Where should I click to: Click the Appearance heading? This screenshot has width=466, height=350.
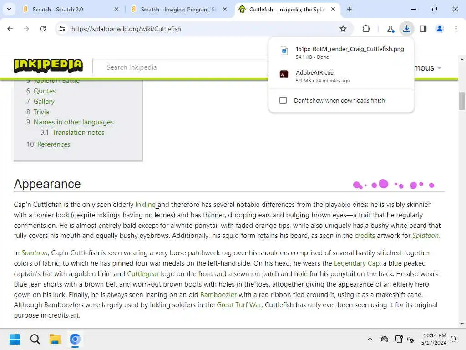point(47,184)
